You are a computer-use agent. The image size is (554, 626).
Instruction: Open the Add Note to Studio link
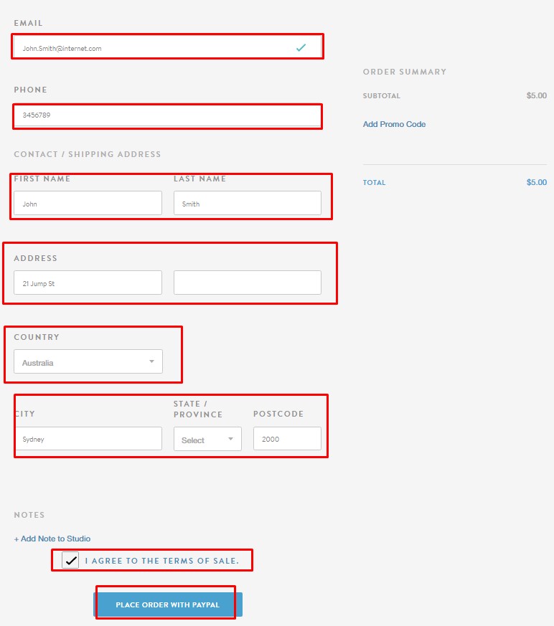tap(52, 539)
